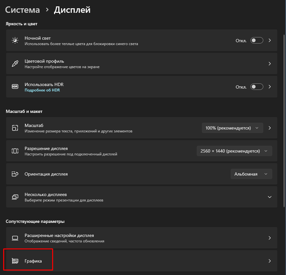Click the Night light sun icon
The width and height of the screenshot is (286, 275).
(15, 40)
